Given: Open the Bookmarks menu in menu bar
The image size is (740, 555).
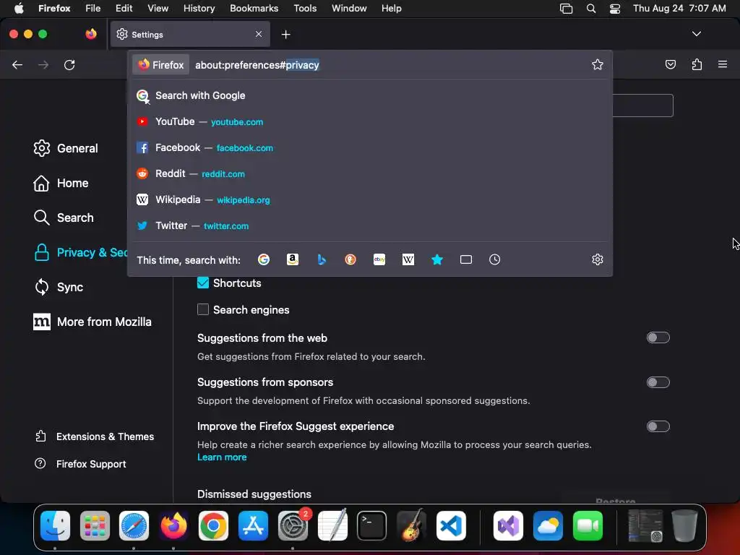Looking at the screenshot, I should click(x=254, y=9).
